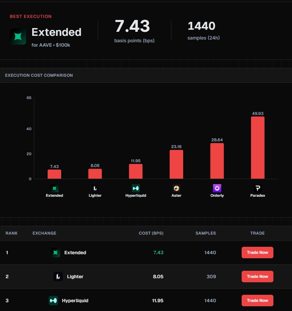292x311 pixels.
Task: Click Trade Now for Extended
Action: click(257, 252)
